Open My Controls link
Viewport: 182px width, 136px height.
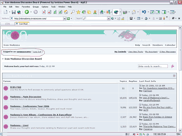(120, 52)
